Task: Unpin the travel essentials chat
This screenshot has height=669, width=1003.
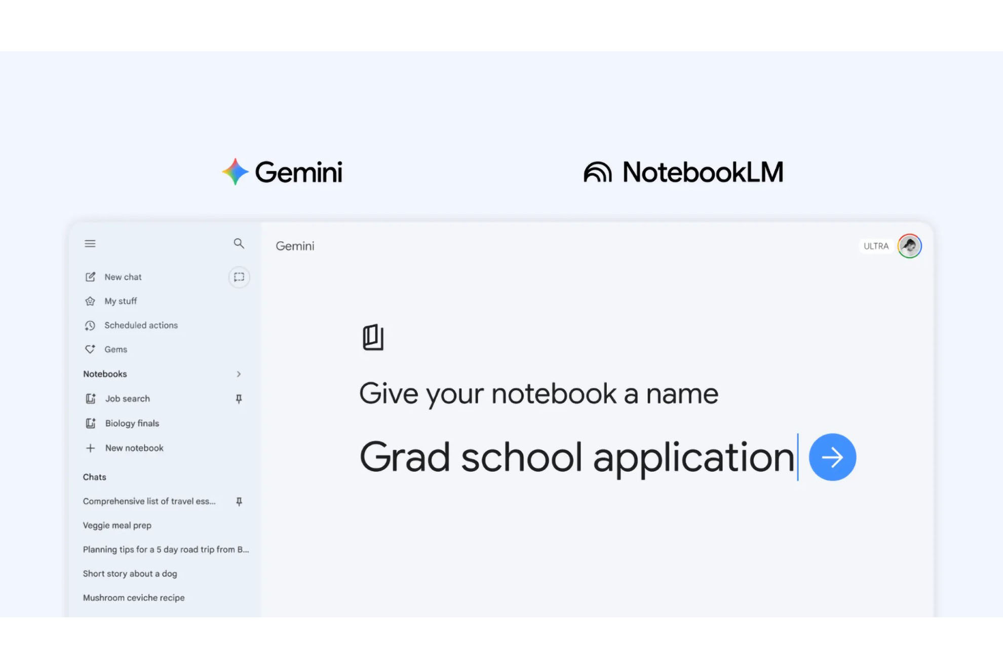Action: pyautogui.click(x=239, y=501)
